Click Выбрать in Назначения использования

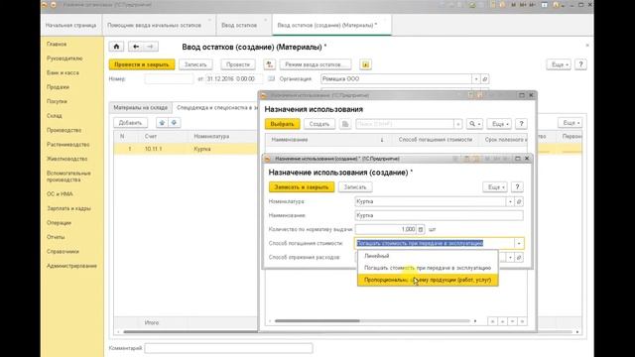coord(282,124)
